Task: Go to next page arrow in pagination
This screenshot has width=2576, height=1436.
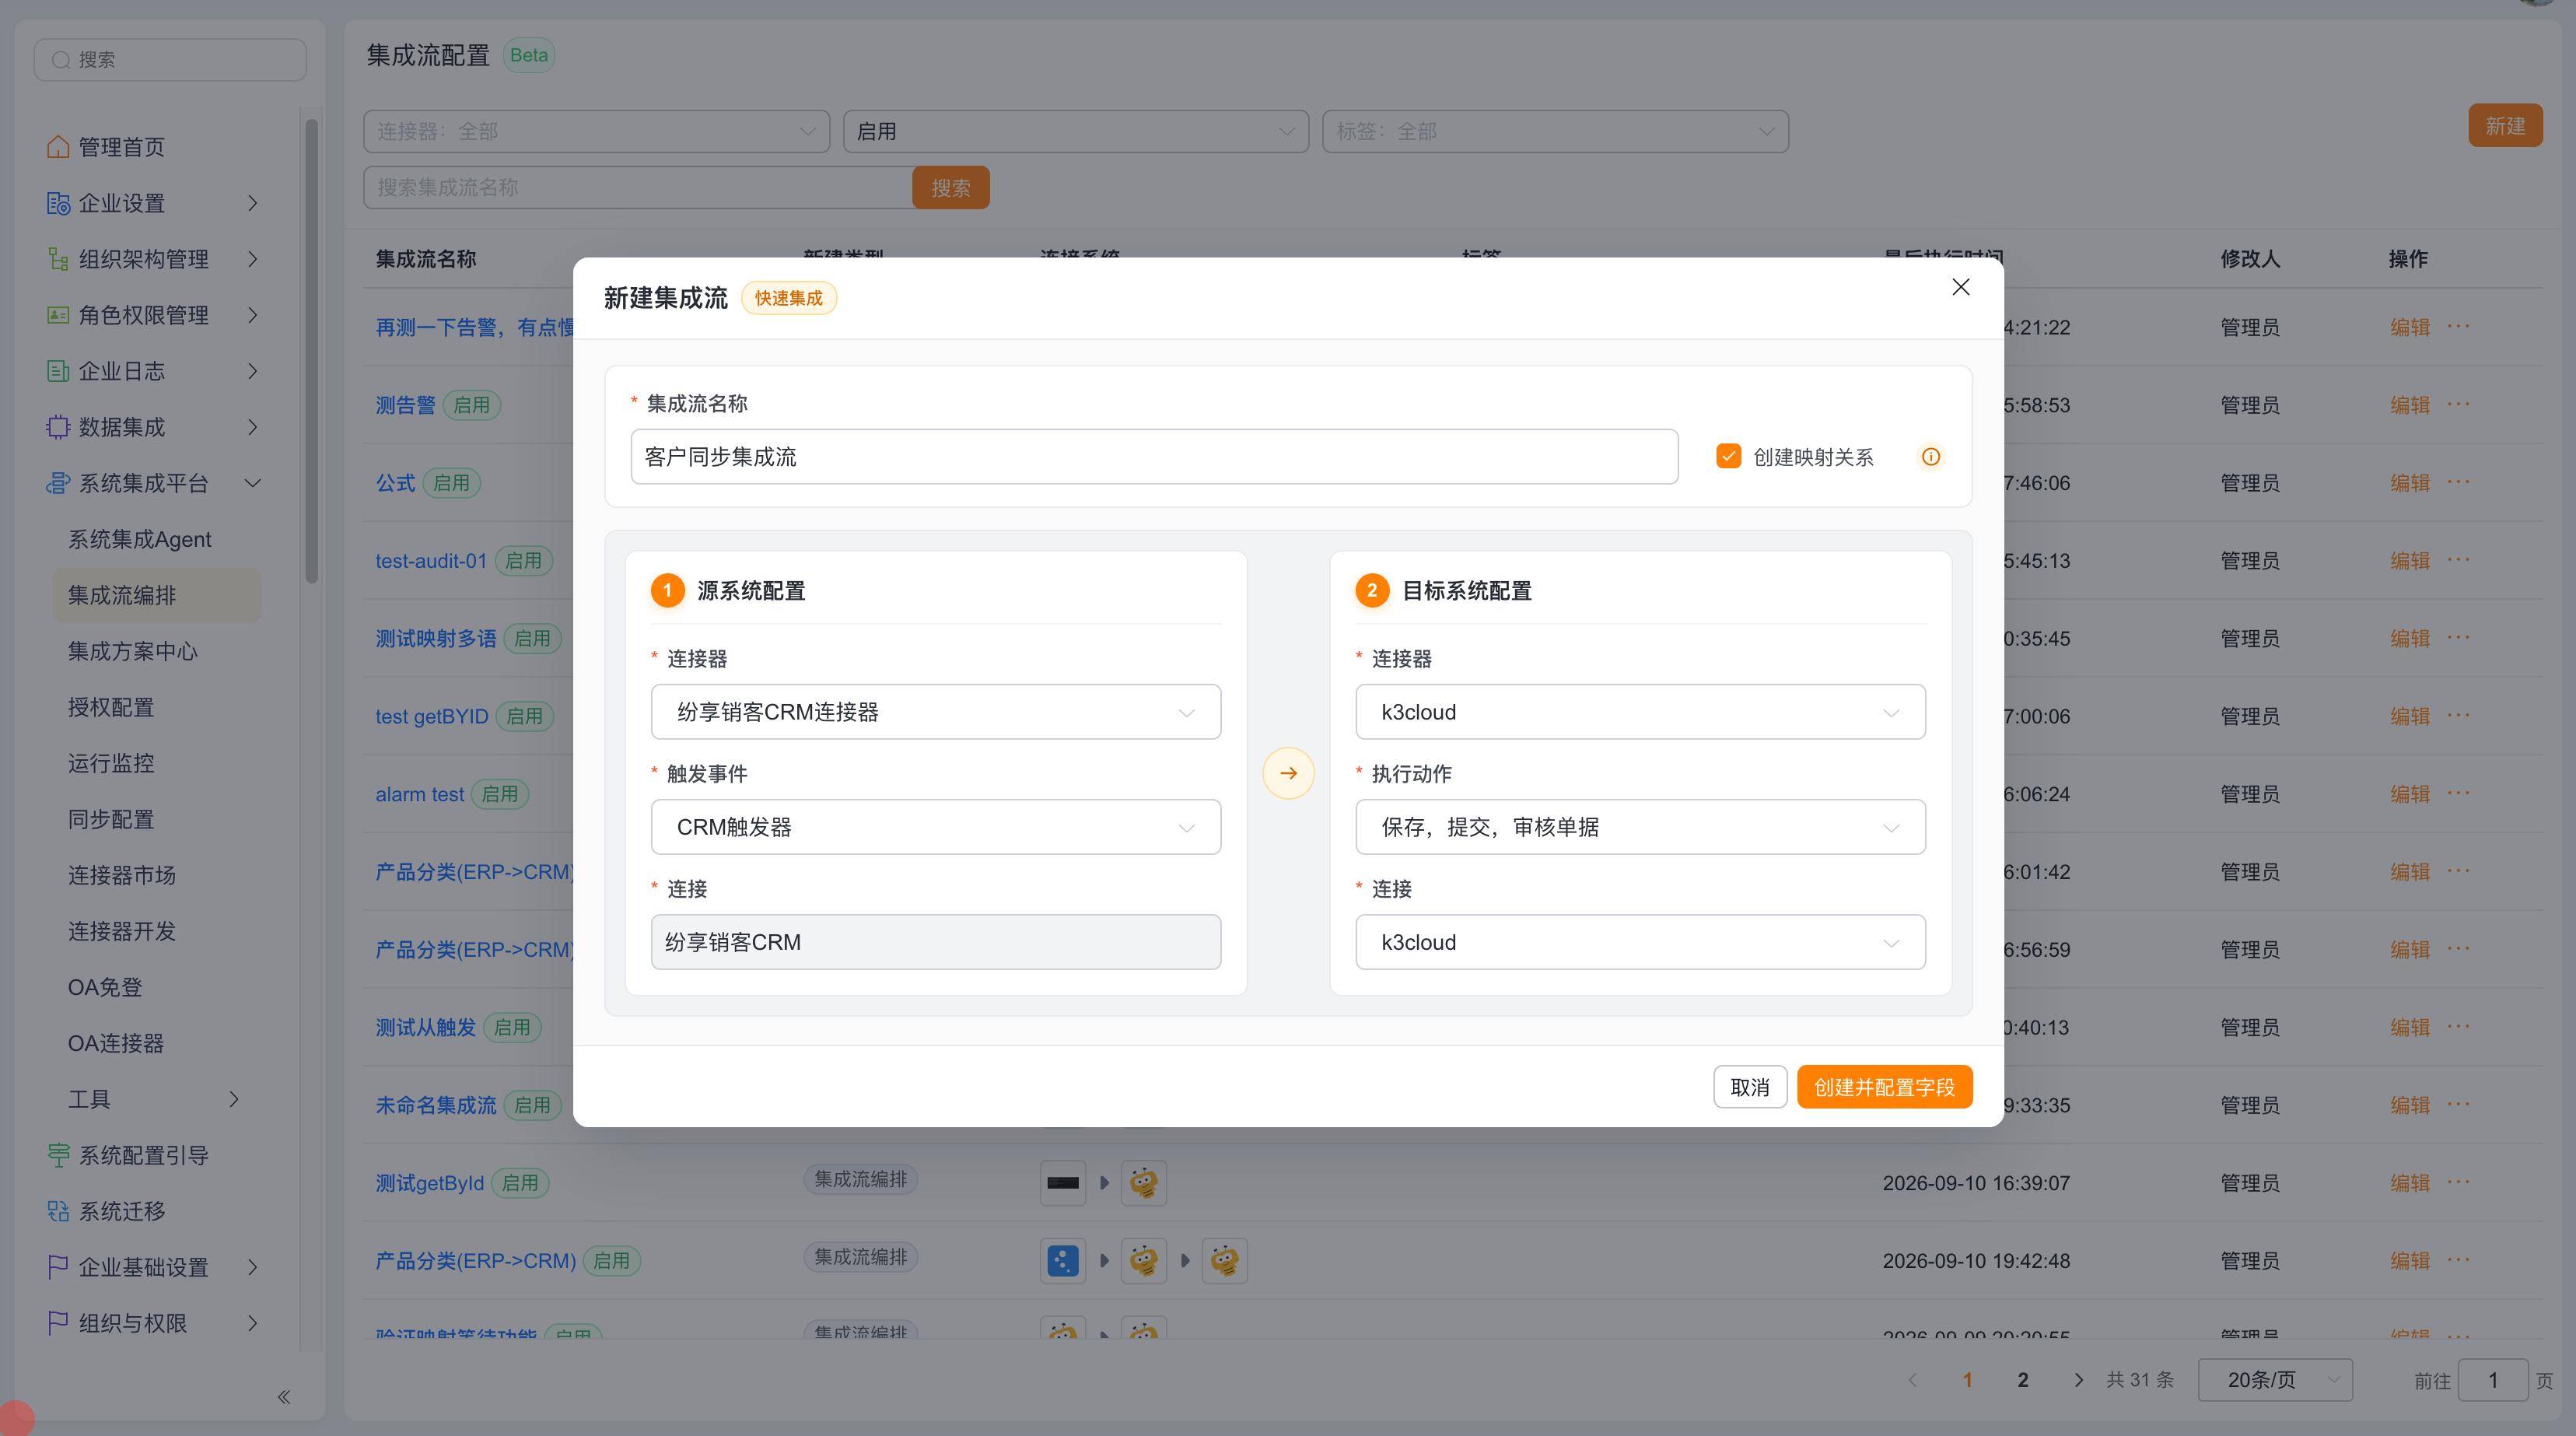Action: pos(2079,1380)
